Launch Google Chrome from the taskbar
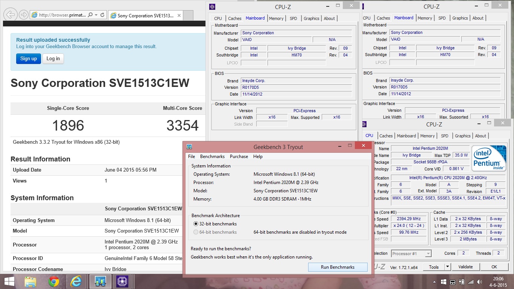This screenshot has width=514, height=289. click(54, 281)
